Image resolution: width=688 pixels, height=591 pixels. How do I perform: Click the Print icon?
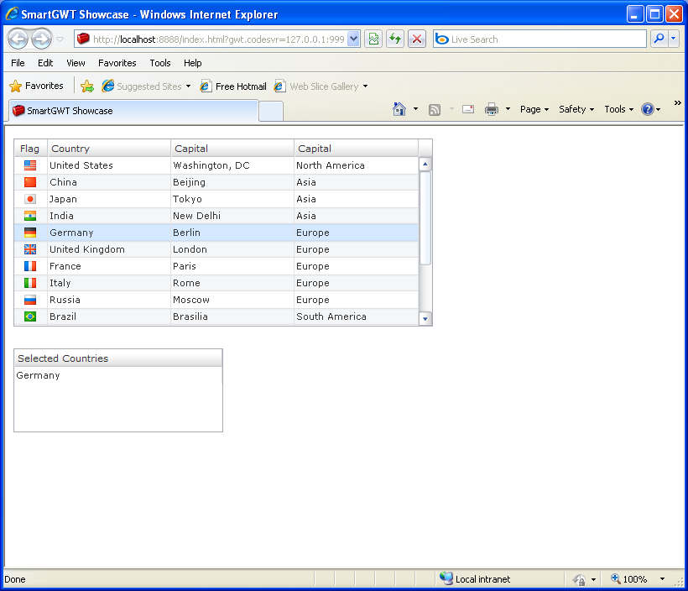click(492, 109)
